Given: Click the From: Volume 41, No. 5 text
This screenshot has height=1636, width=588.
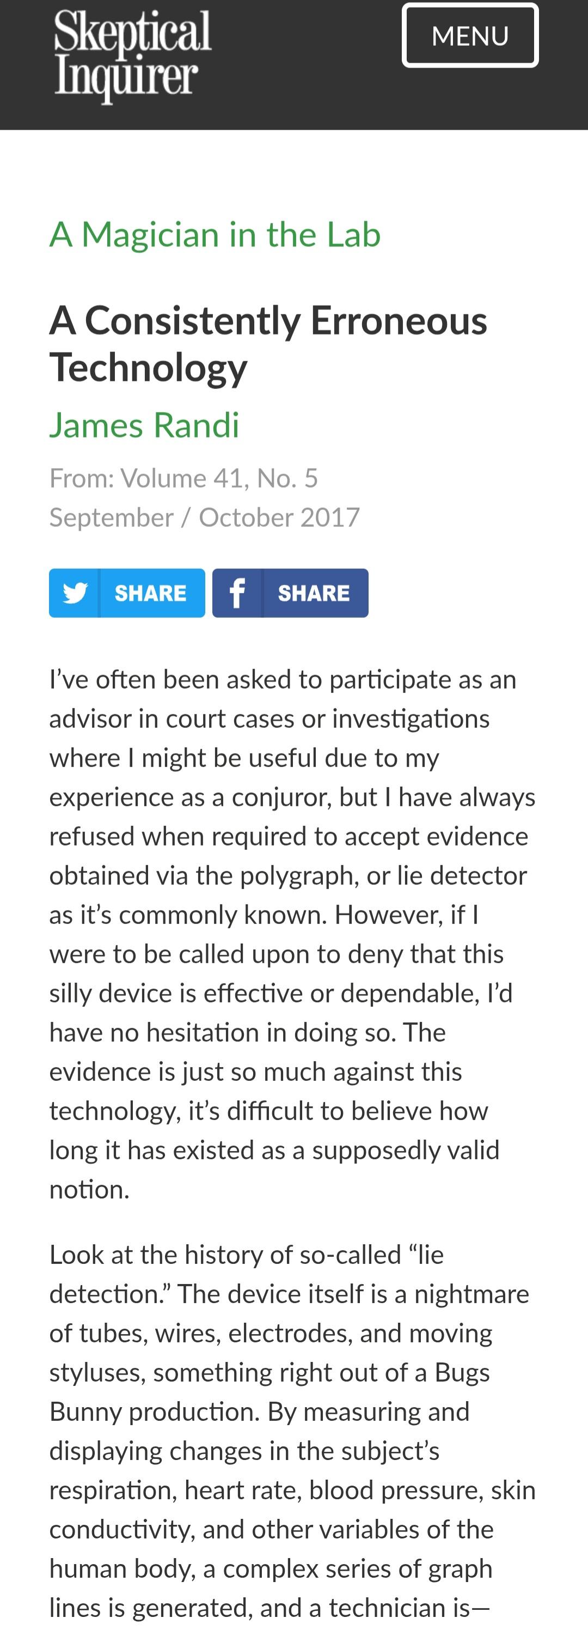Looking at the screenshot, I should click(184, 478).
